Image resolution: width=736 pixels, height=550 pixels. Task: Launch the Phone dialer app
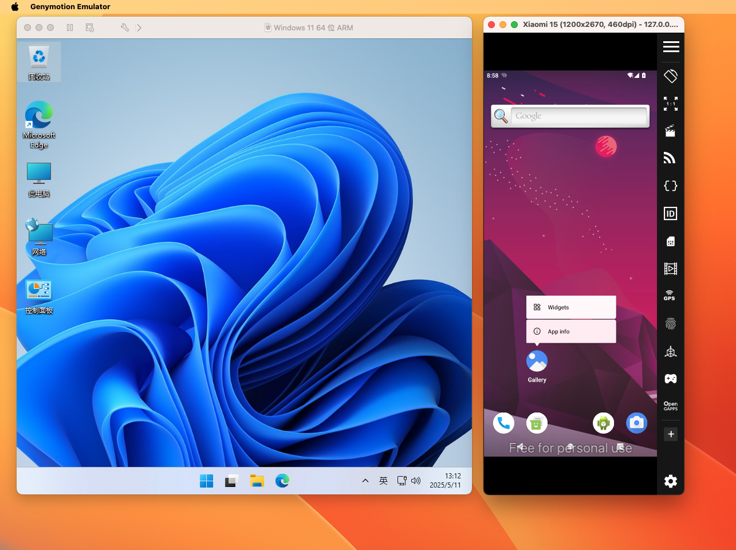[x=503, y=423]
